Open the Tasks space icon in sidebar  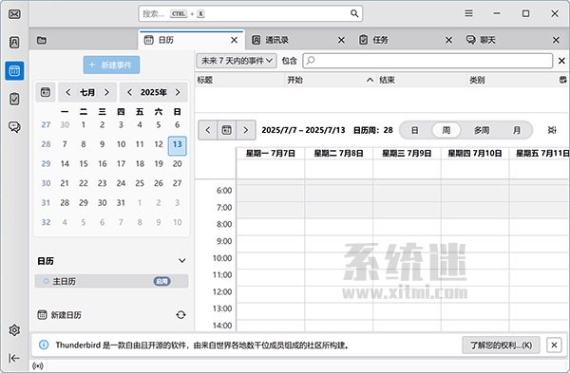[x=14, y=99]
